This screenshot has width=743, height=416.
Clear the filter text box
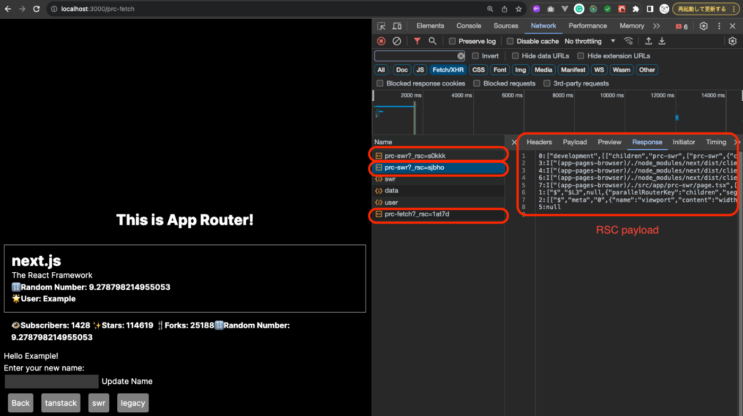pyautogui.click(x=461, y=56)
